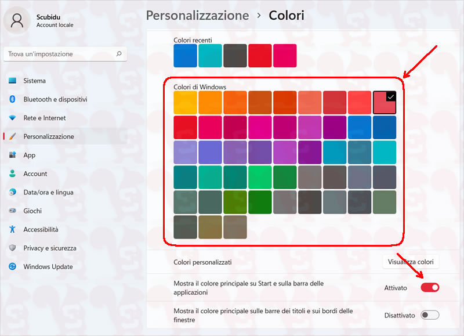Choose the magenta swatch in Windows colors
This screenshot has height=336, width=464.
(x=260, y=127)
